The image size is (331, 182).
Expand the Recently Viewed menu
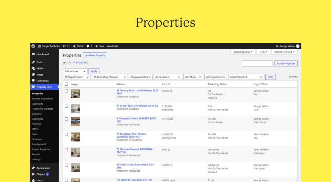(x=284, y=52)
